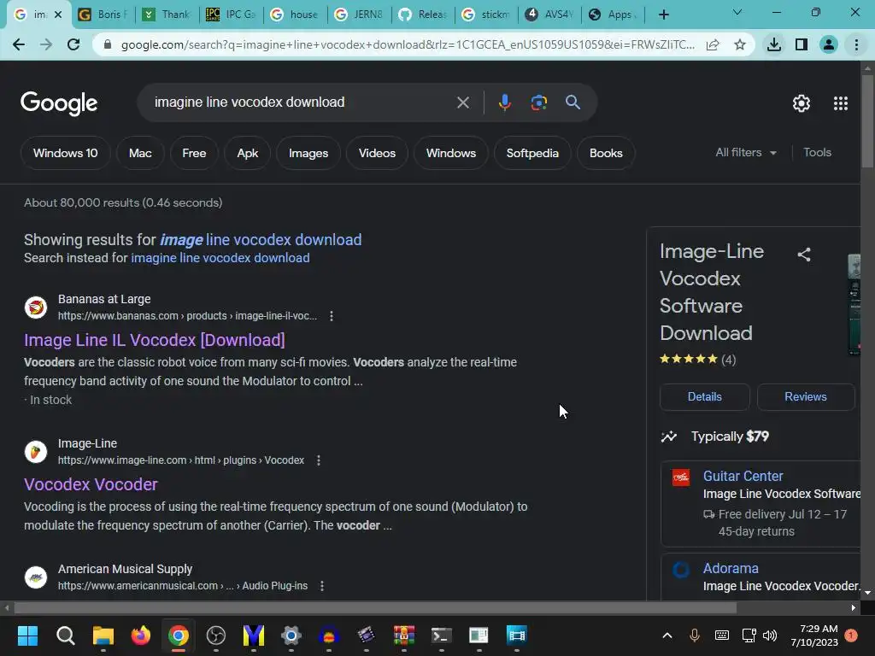
Task: Clear the search box with the X
Action: (462, 102)
